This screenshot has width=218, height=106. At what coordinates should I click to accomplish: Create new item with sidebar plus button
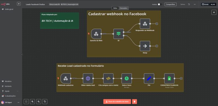tap(19, 4)
